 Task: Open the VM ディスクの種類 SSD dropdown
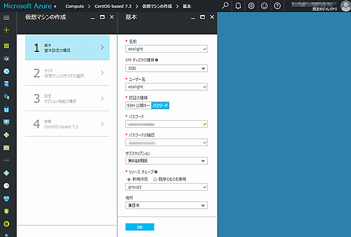167,68
